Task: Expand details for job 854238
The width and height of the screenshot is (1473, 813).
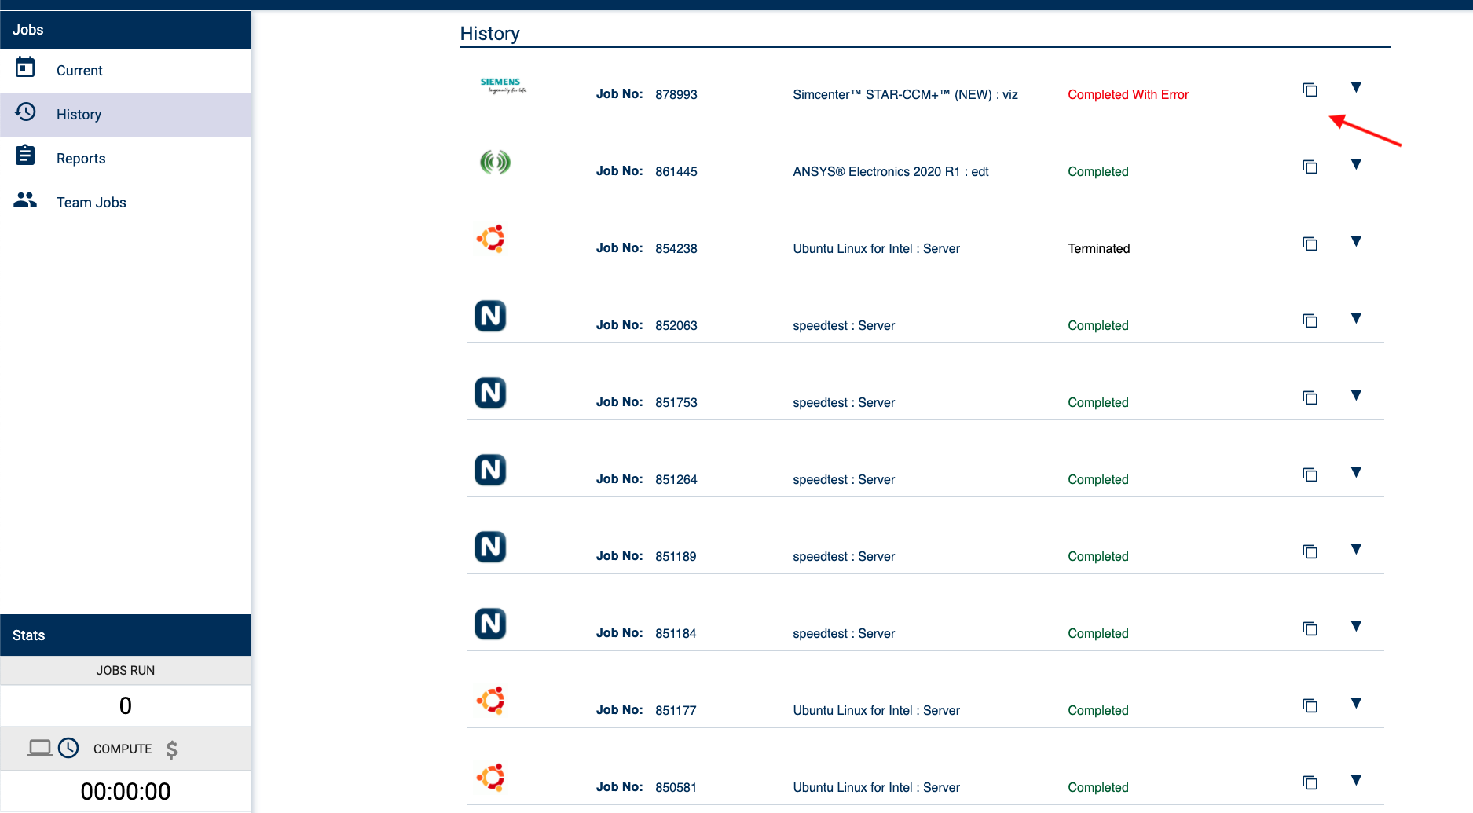Action: coord(1356,241)
